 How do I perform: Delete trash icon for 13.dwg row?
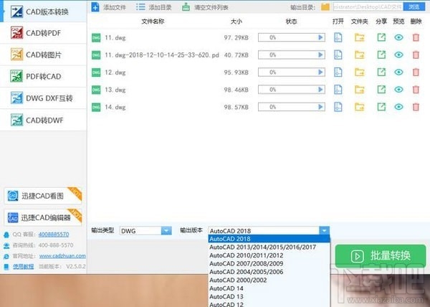[x=416, y=90]
